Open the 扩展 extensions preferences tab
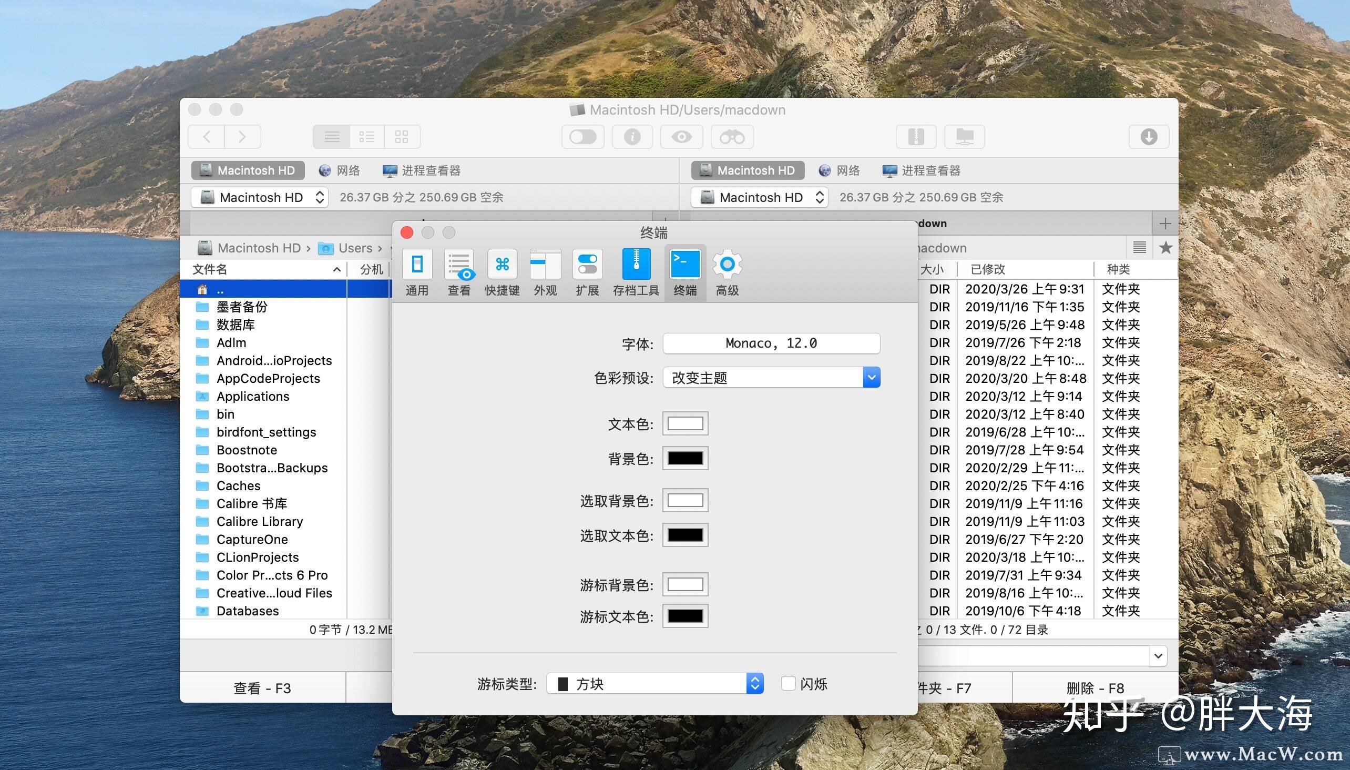This screenshot has width=1350, height=770. (x=587, y=272)
